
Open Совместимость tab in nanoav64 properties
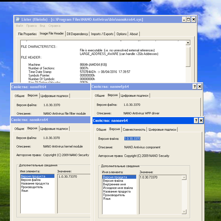click(x=134, y=129)
